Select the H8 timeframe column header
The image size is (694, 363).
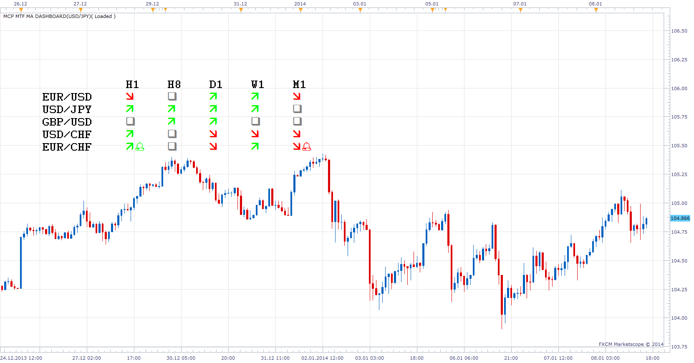pyautogui.click(x=174, y=85)
